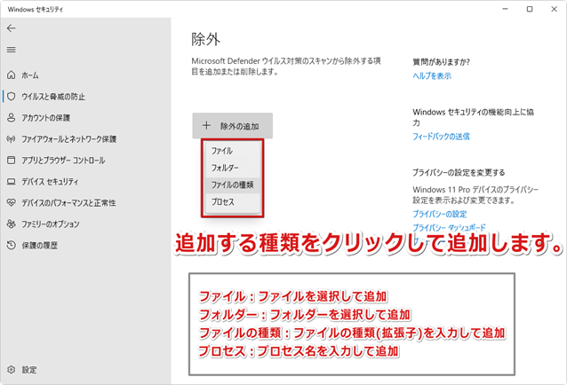Open 設定 at sidebar bottom
567x385 pixels.
click(x=29, y=370)
